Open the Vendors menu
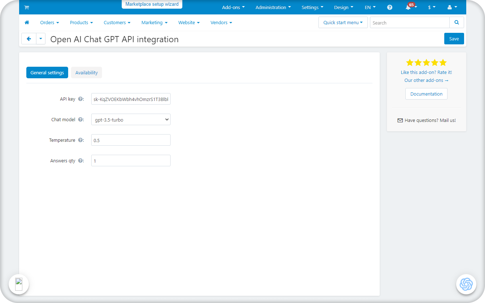This screenshot has height=303, width=485. (x=221, y=22)
